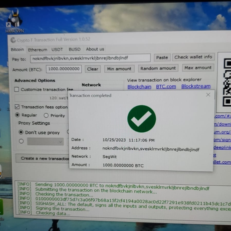Viewport: 231px width, 231px height.
Task: Open the USDT tab
Action: coord(57,49)
